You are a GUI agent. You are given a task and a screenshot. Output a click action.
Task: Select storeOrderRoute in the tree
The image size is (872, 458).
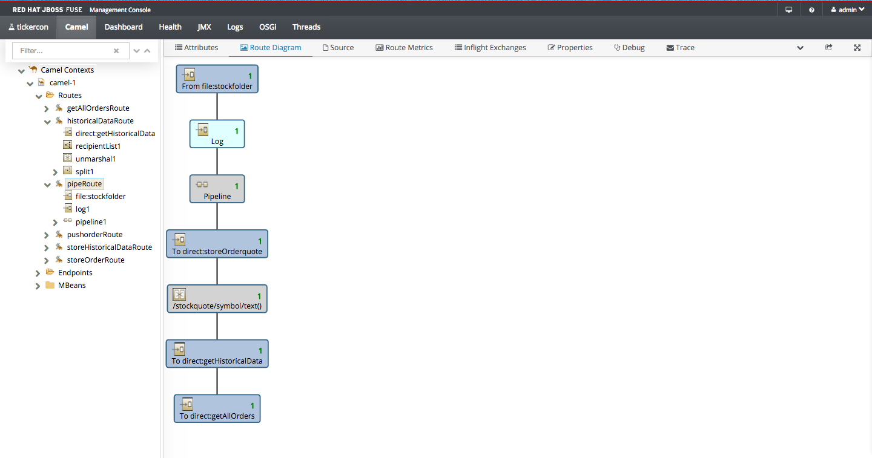(96, 260)
